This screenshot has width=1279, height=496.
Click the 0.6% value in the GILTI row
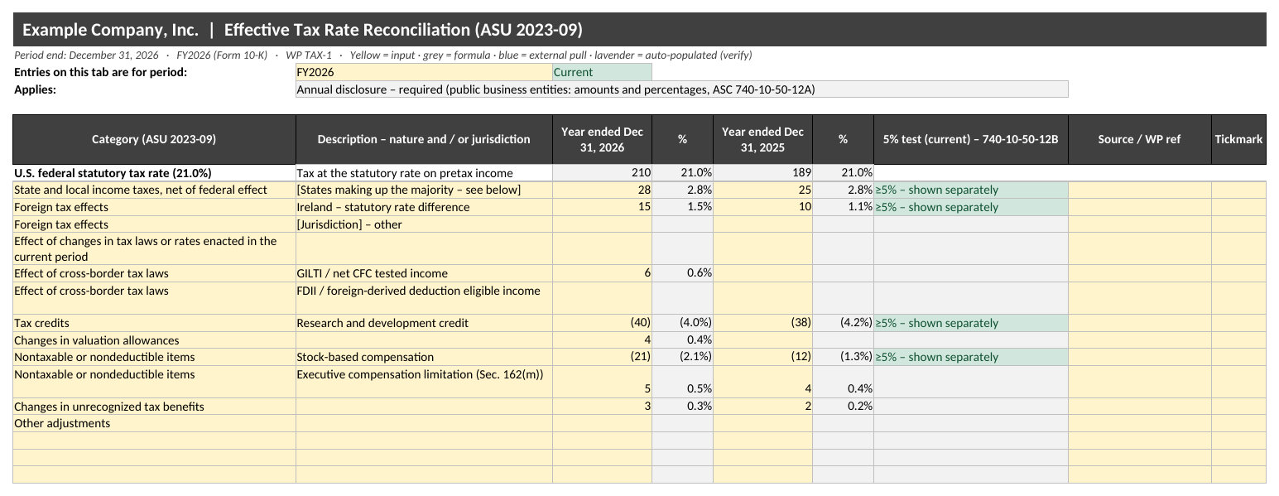[682, 273]
